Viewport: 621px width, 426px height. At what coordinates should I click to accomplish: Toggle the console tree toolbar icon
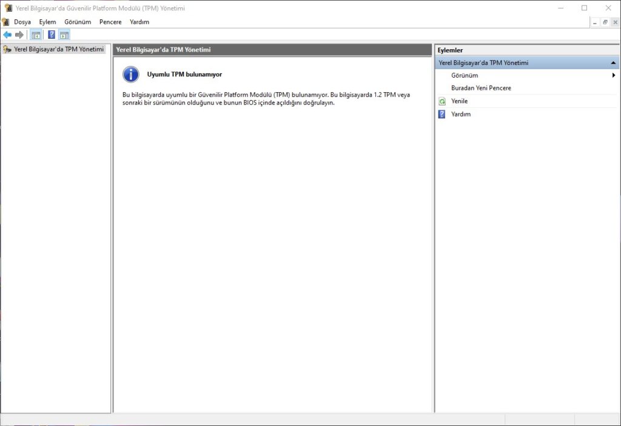tap(36, 35)
